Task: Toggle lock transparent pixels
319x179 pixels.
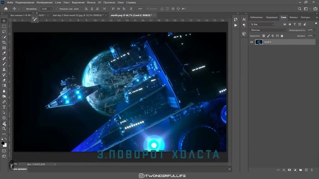Action: 264,36
